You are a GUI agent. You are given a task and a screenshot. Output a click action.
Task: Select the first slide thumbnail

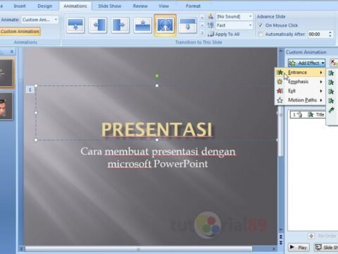point(6,73)
